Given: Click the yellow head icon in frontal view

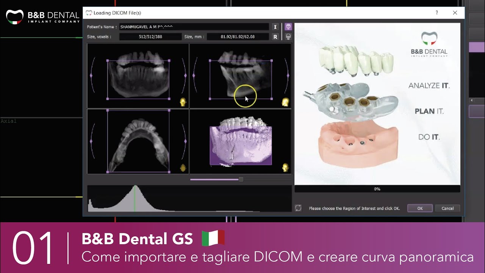Looking at the screenshot, I should click(x=183, y=102).
